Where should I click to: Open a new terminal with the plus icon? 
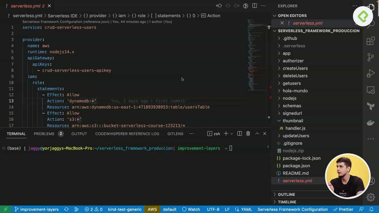click(226, 133)
